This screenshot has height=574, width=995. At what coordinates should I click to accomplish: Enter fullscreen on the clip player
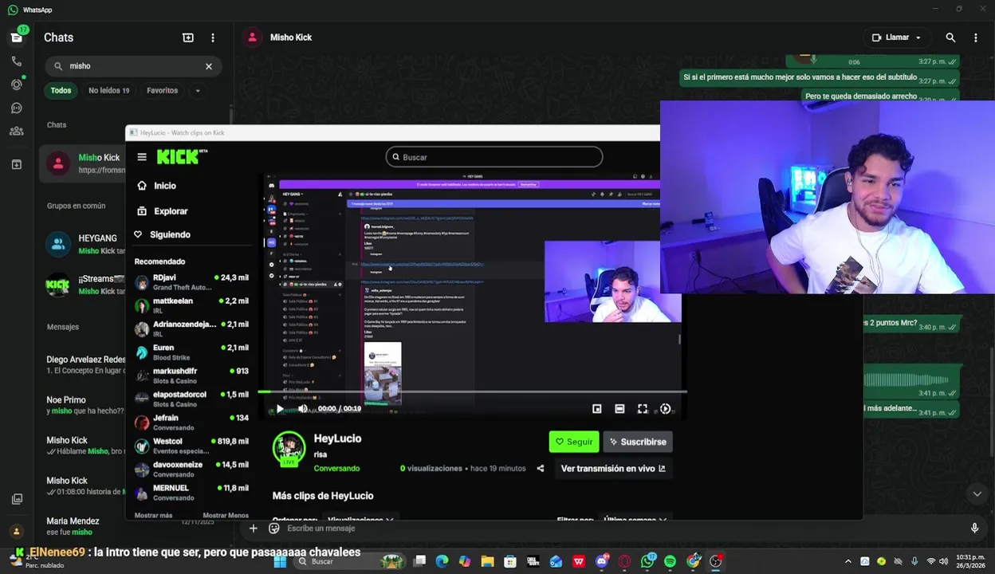coord(643,409)
